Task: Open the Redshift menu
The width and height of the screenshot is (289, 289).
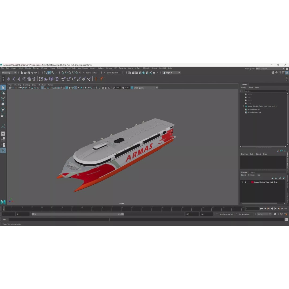Action: [x=163, y=68]
